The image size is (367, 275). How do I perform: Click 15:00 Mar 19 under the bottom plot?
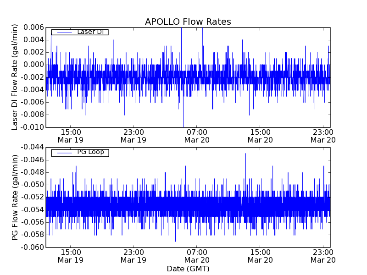(x=70, y=255)
